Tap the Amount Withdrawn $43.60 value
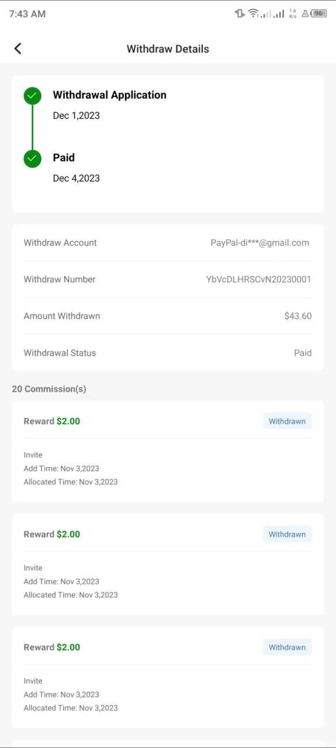The image size is (336, 748). pos(298,316)
